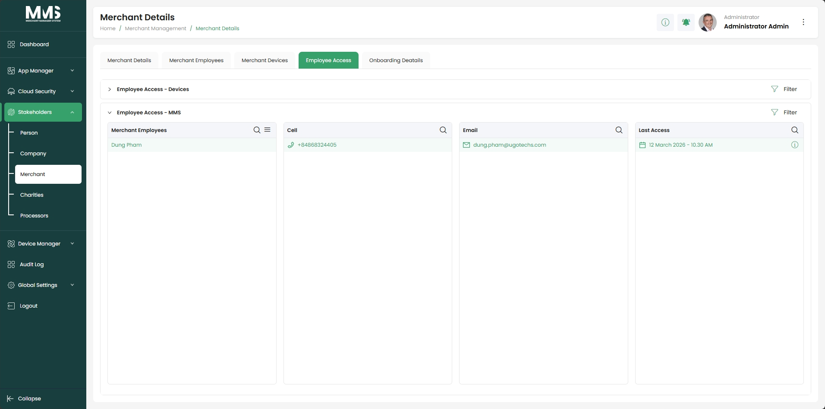Click phone icon beside +84868324405

click(291, 145)
